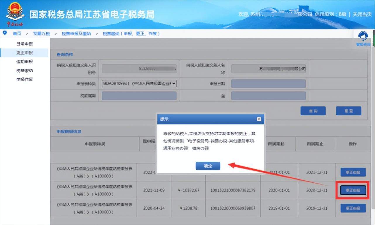
Task: Select 日常申报 in the left menu
Action: (25, 44)
